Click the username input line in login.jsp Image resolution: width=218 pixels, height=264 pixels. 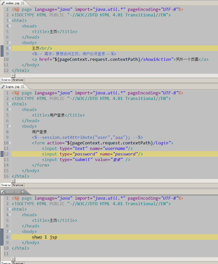point(87,148)
